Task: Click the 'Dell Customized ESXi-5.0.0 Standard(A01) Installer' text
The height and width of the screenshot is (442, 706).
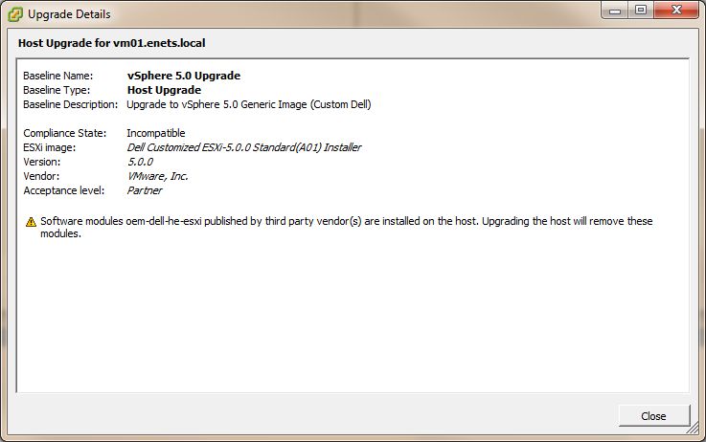Action: point(244,147)
